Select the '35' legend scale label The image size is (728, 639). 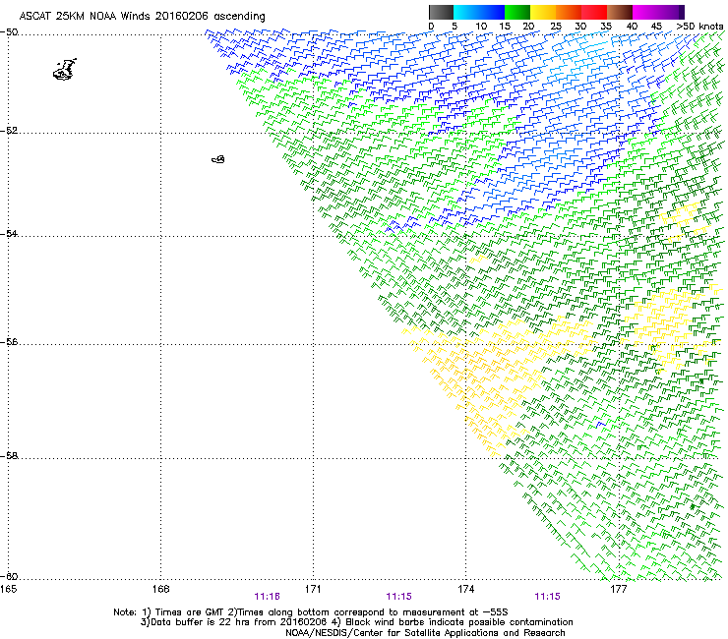point(606,27)
